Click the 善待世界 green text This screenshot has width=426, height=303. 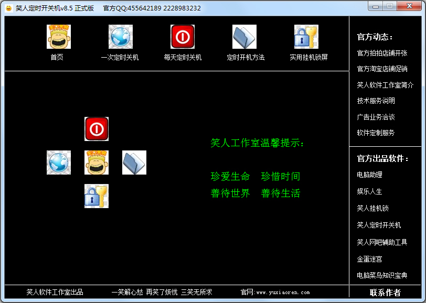(230, 193)
